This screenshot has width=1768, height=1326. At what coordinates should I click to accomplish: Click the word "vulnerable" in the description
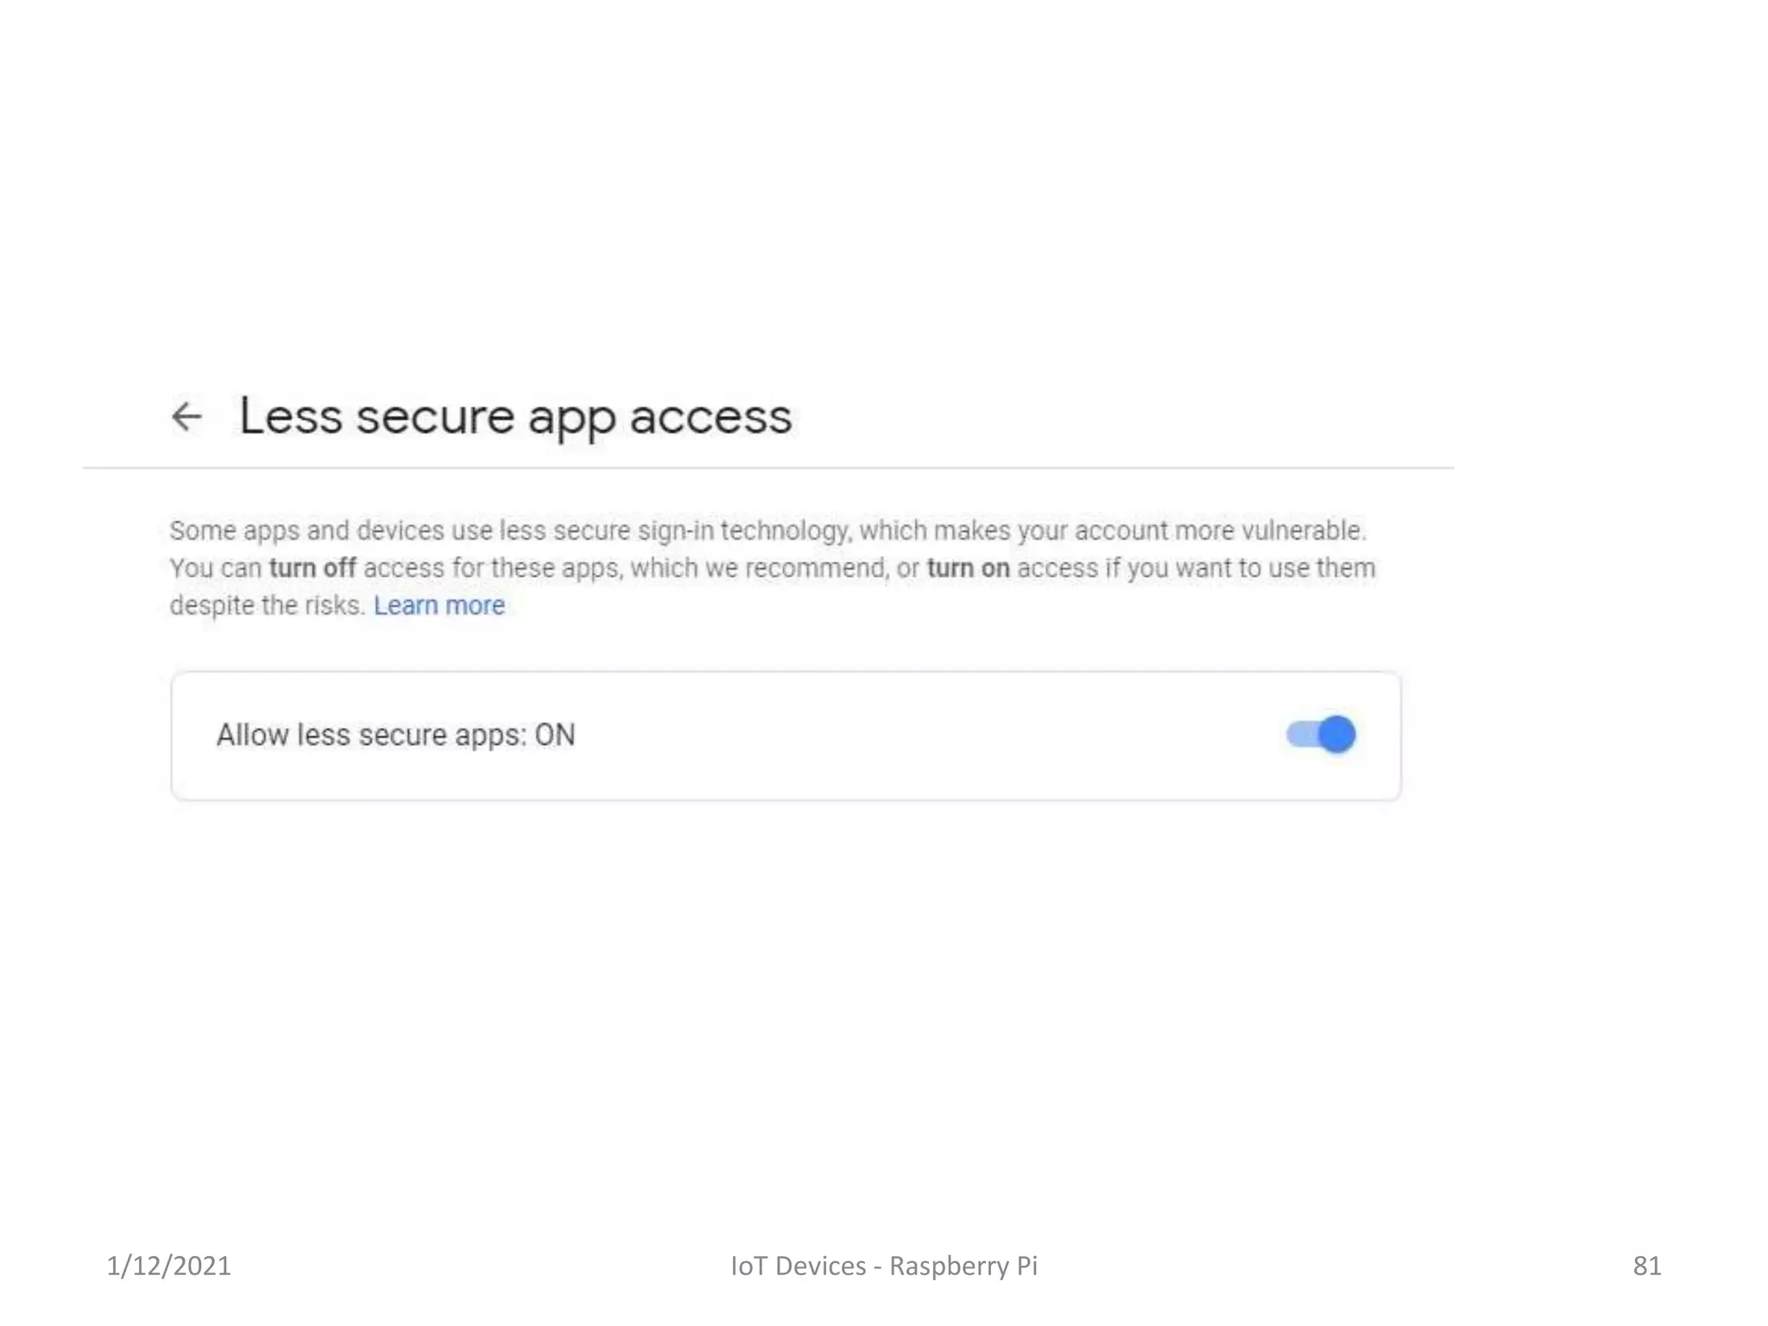[1301, 530]
